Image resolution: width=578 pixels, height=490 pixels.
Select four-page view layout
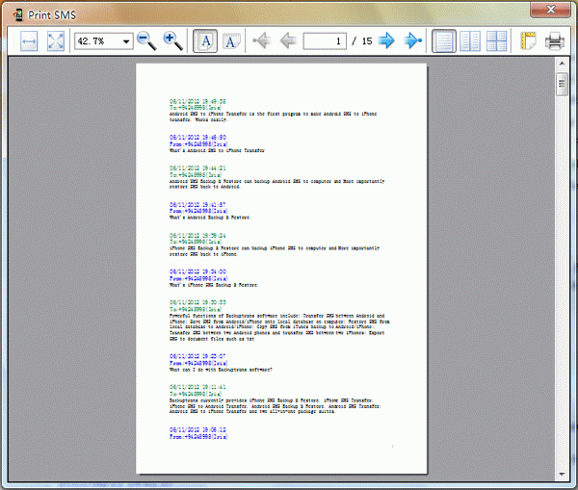496,41
